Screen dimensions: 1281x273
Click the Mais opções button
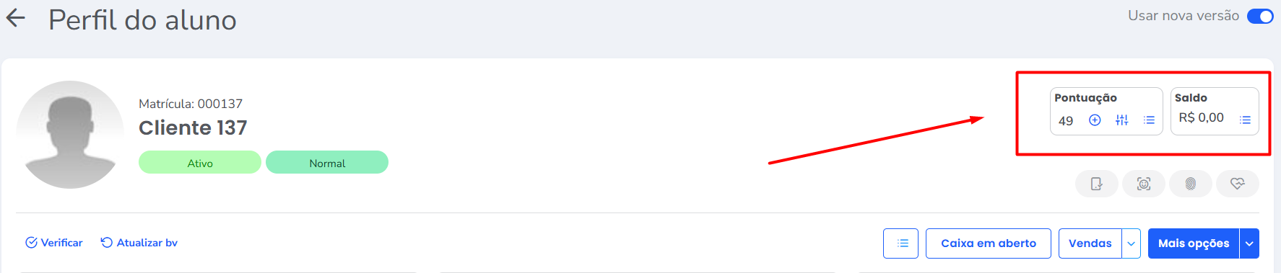click(1194, 243)
